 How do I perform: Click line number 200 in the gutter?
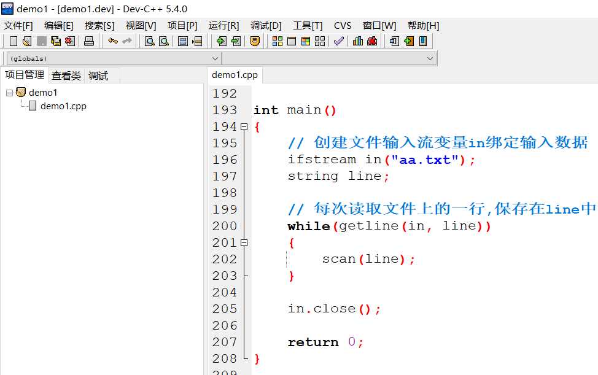click(225, 226)
